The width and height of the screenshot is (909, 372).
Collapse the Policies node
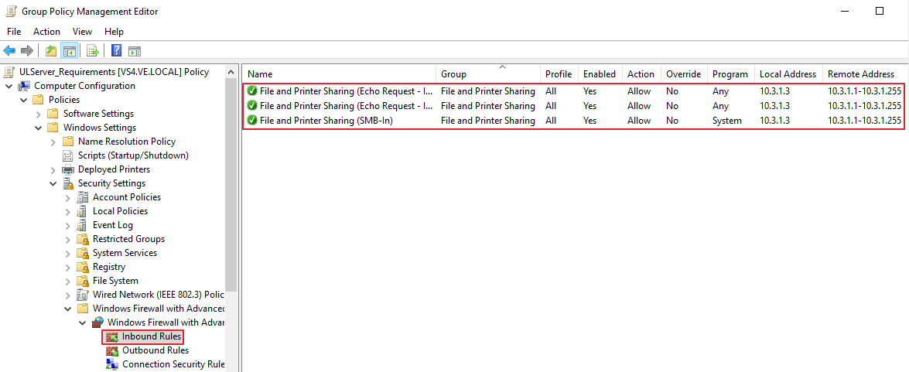(x=23, y=100)
